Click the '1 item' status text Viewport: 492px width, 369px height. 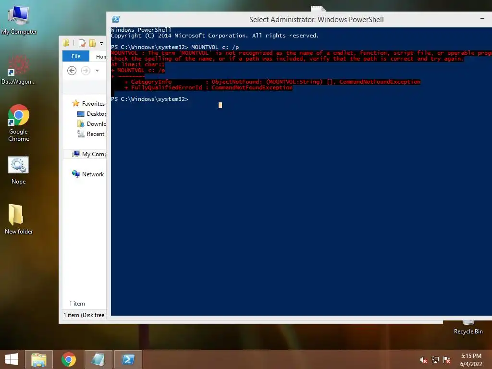[77, 304]
